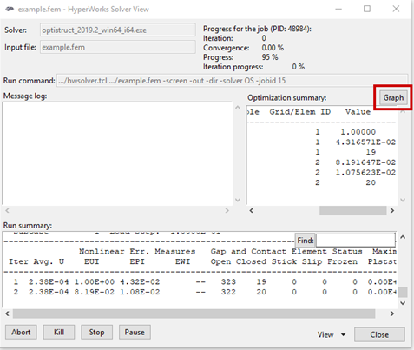This screenshot has height=350, width=414.
Task: Maximize the Solver View window
Action: pyautogui.click(x=367, y=9)
